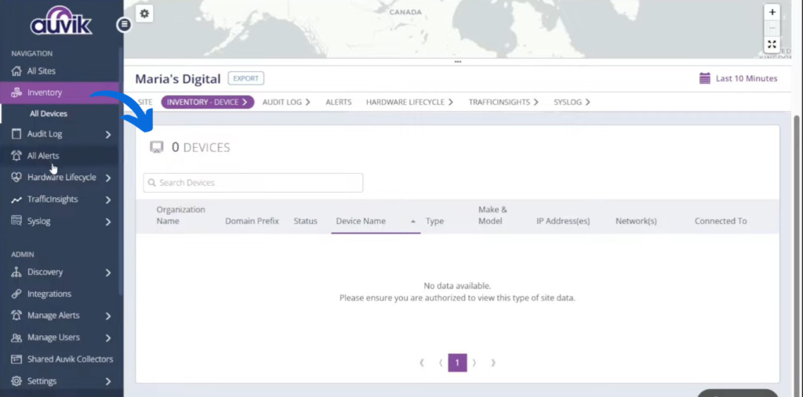Open the SITE tab
The height and width of the screenshot is (397, 803).
click(x=145, y=102)
